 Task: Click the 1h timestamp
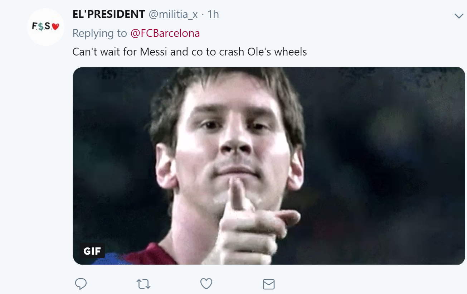214,14
